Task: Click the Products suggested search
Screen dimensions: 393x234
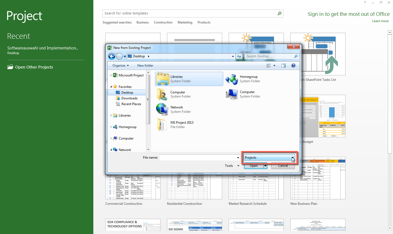Action: [x=204, y=22]
